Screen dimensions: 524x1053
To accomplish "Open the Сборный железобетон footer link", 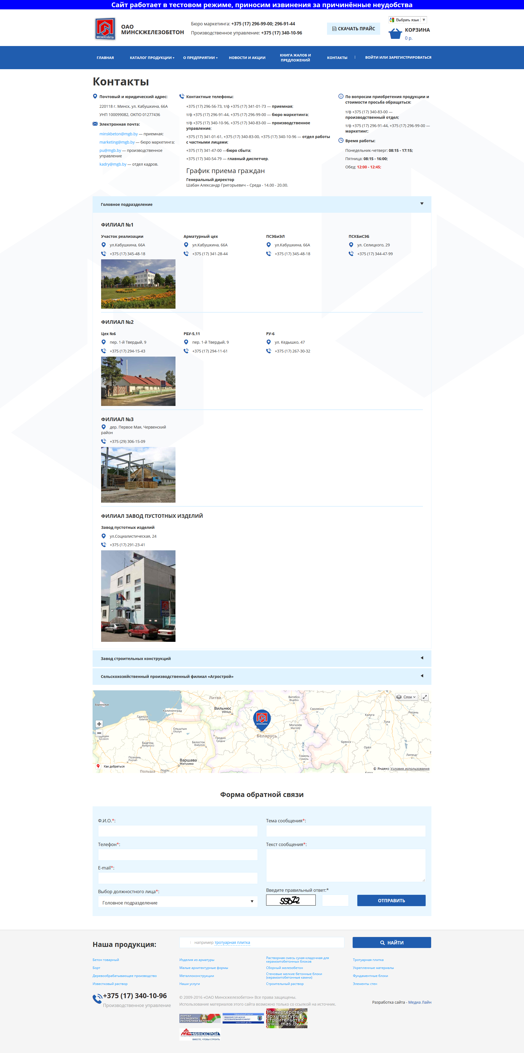I will tap(285, 968).
